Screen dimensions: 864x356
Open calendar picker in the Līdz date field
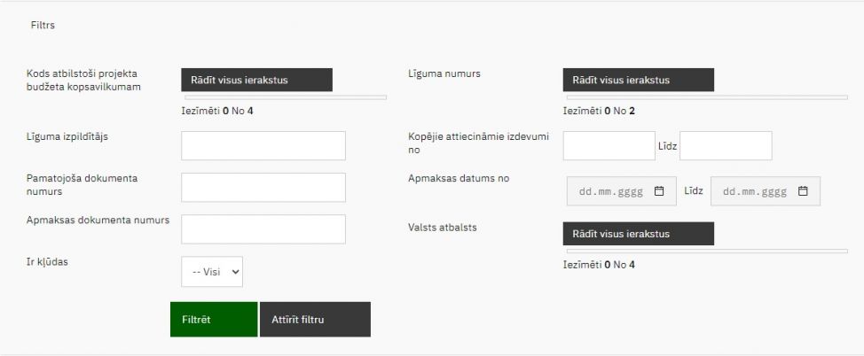[x=803, y=191]
